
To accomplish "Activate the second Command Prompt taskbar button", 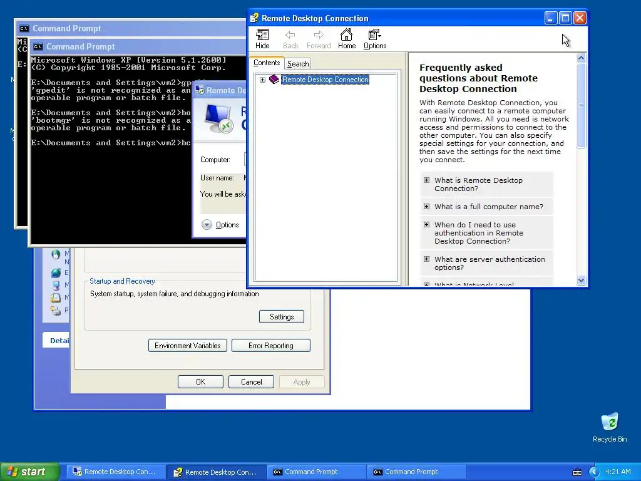I will [416, 472].
